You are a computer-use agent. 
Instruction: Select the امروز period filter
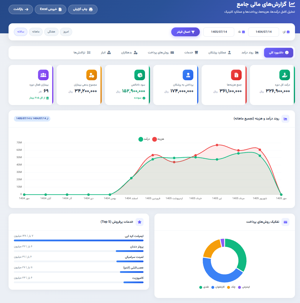[66, 32]
